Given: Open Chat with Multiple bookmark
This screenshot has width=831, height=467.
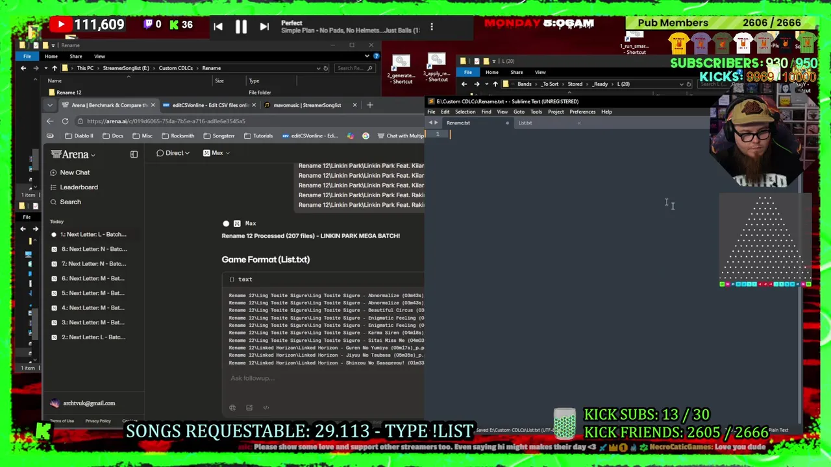Looking at the screenshot, I should point(400,136).
